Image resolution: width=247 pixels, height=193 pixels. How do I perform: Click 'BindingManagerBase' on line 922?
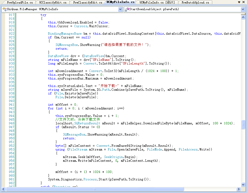coord(65,34)
